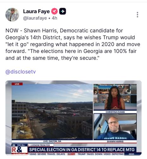Screen dimensions: 147x159
Task: Click the Special Election headline banner
Action: click(82, 150)
